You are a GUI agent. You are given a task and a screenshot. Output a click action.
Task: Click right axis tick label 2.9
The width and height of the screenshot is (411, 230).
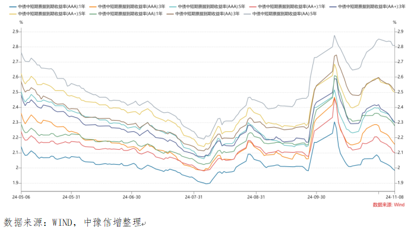[400, 31]
